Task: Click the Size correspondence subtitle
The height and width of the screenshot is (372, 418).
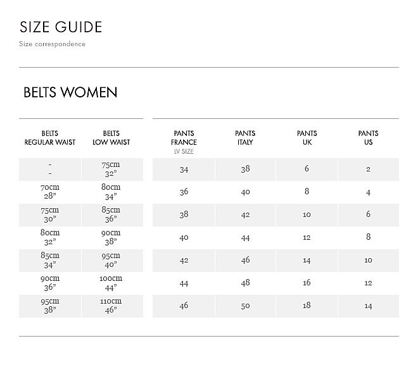Action: pos(52,44)
